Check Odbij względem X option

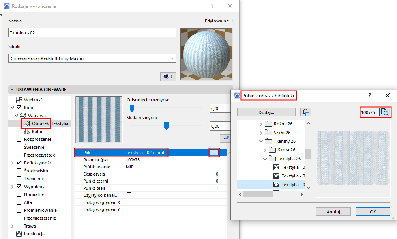pyautogui.click(x=129, y=202)
